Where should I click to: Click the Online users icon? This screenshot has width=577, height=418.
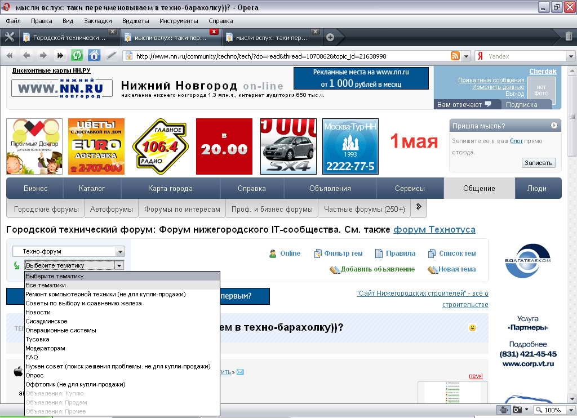[x=273, y=254]
